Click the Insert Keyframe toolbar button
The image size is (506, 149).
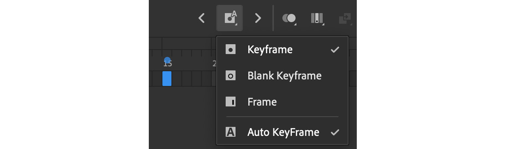229,18
